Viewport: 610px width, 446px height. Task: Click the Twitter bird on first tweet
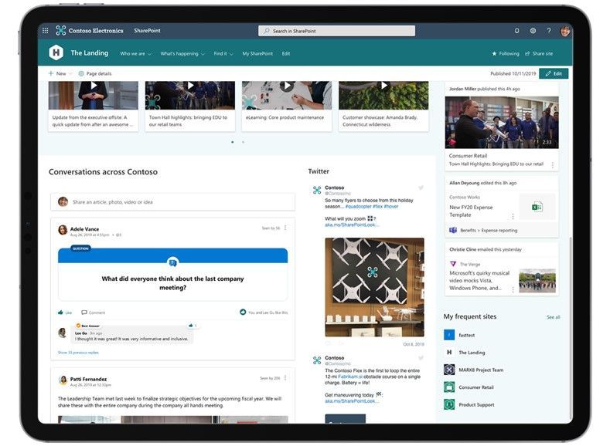coord(421,188)
